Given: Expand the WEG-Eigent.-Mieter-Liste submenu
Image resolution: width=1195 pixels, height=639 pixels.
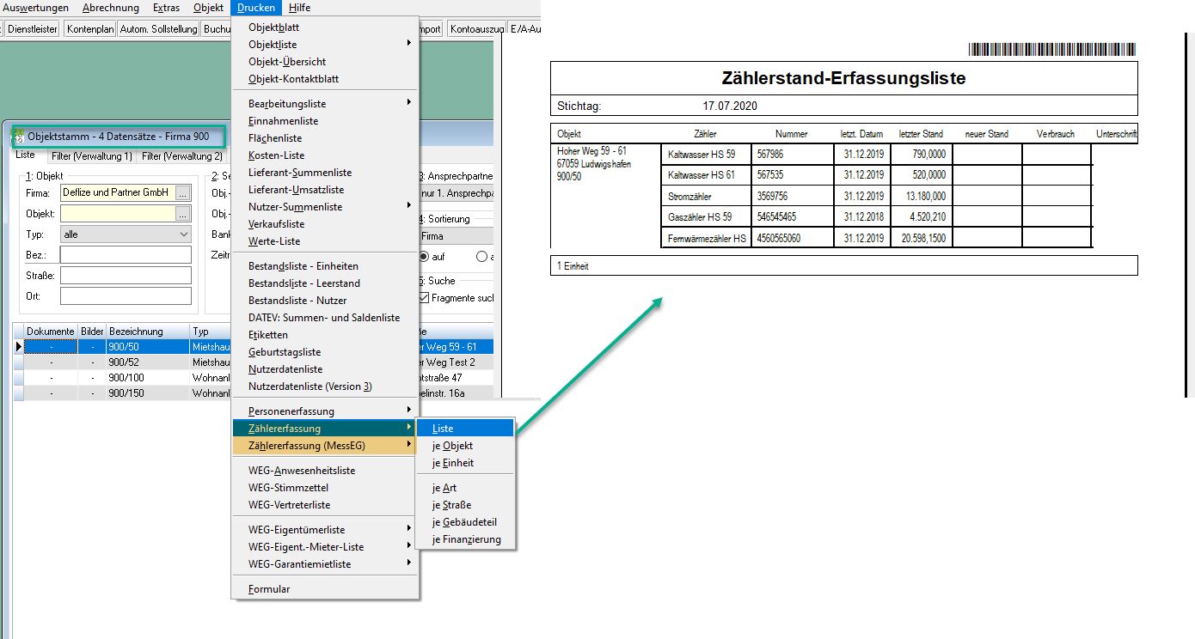Looking at the screenshot, I should coord(325,547).
